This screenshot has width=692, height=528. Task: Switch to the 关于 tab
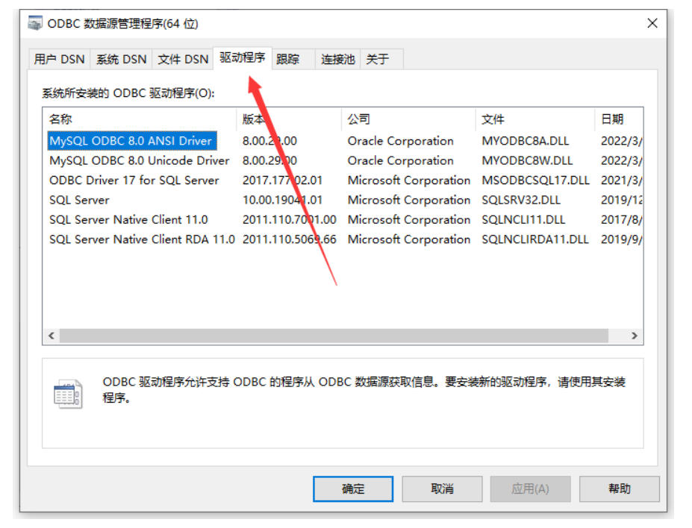[378, 59]
